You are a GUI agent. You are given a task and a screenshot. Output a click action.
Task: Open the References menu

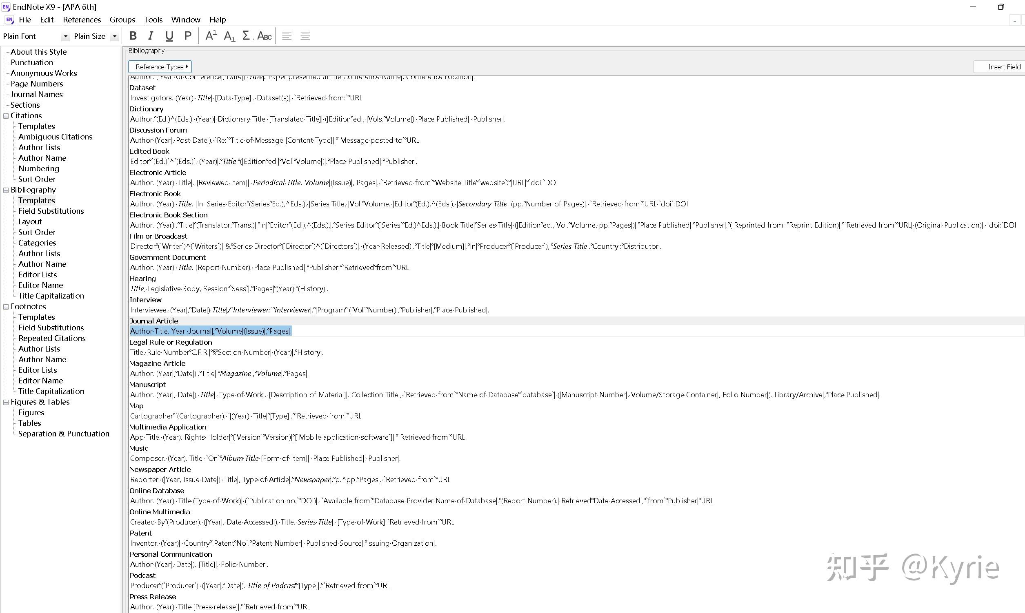click(x=82, y=20)
